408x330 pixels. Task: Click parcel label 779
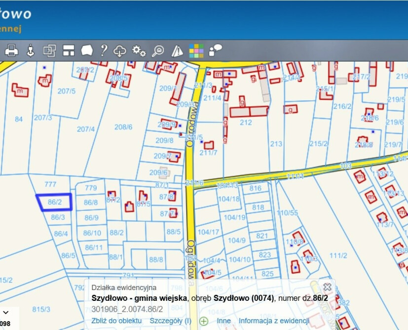coord(91,188)
